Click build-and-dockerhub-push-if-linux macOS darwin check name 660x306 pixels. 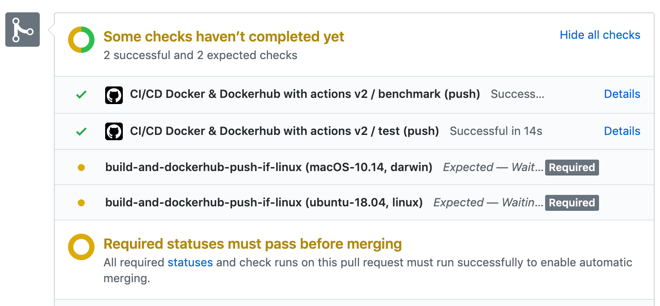pyautogui.click(x=269, y=168)
